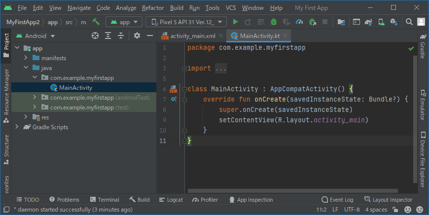Click Collapse All icon in Project panel
The width and height of the screenshot is (429, 215).
click(121, 36)
